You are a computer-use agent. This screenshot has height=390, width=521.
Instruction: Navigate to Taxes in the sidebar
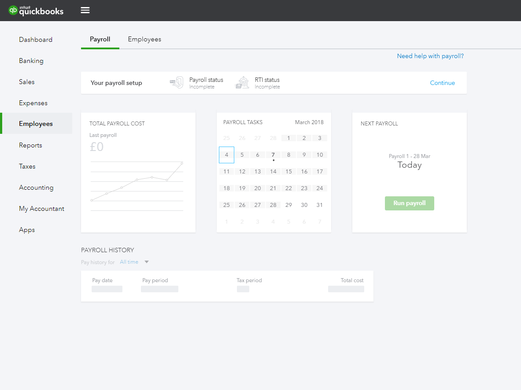[x=27, y=166]
